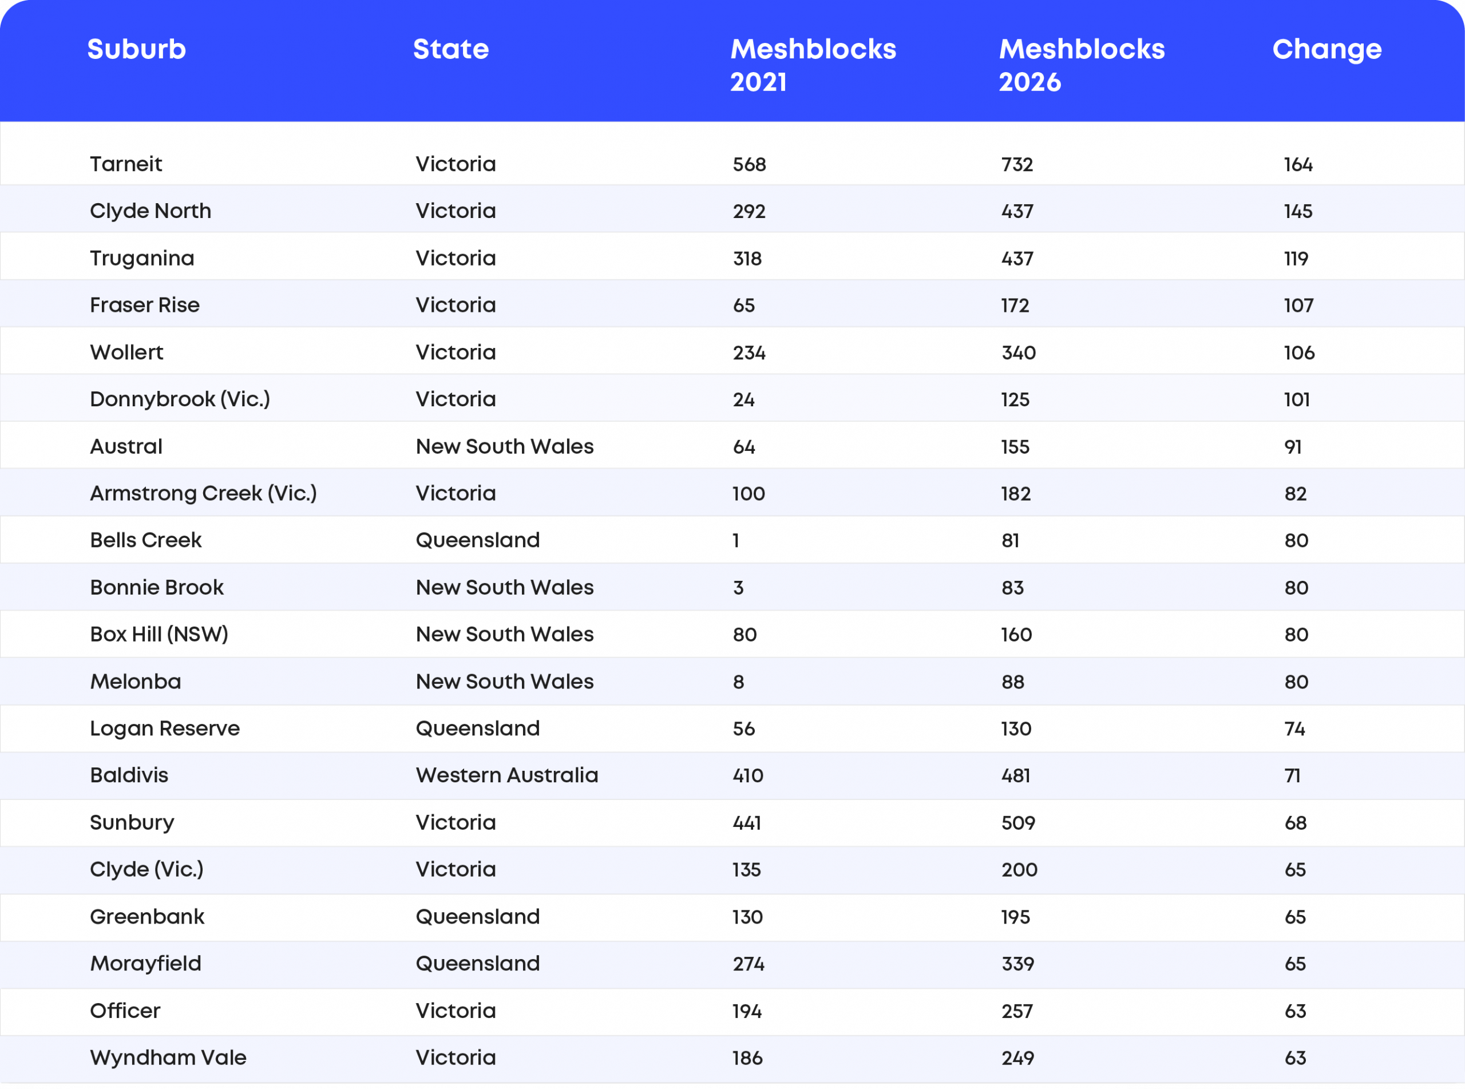Select the Wollert row
Screen dimensions: 1465x1089
pyautogui.click(x=732, y=352)
